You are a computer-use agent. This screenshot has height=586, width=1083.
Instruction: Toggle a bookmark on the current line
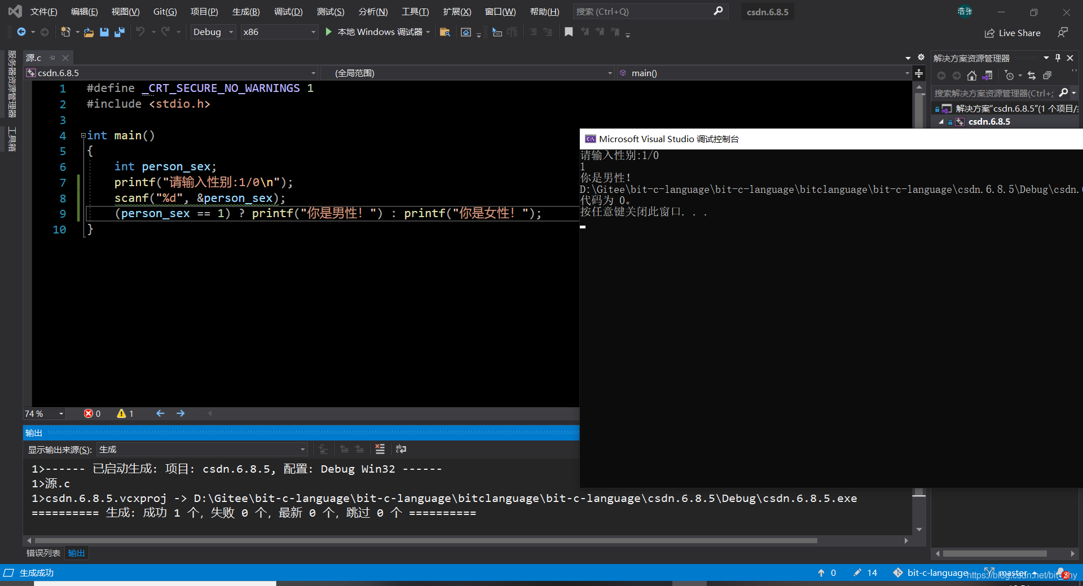(569, 32)
